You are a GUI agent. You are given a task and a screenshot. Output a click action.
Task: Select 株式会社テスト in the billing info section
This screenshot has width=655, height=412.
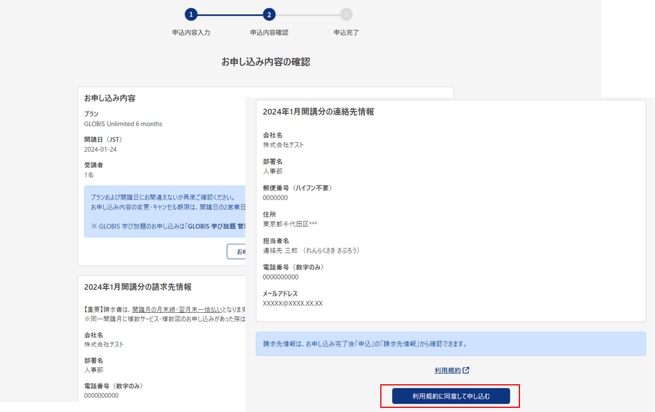point(104,345)
